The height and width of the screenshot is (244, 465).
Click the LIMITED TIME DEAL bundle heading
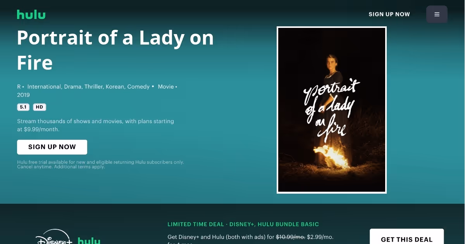tap(243, 224)
